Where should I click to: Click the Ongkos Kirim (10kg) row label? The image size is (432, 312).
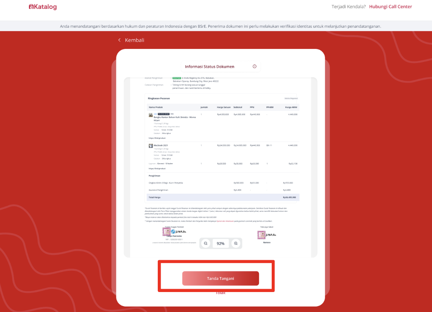pos(165,183)
